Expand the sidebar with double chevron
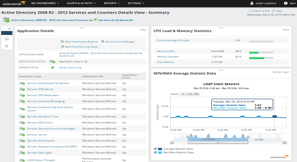Image resolution: width=297 pixels, height=162 pixels. coord(9,29)
